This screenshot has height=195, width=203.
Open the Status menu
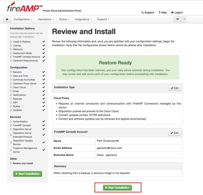64,19
